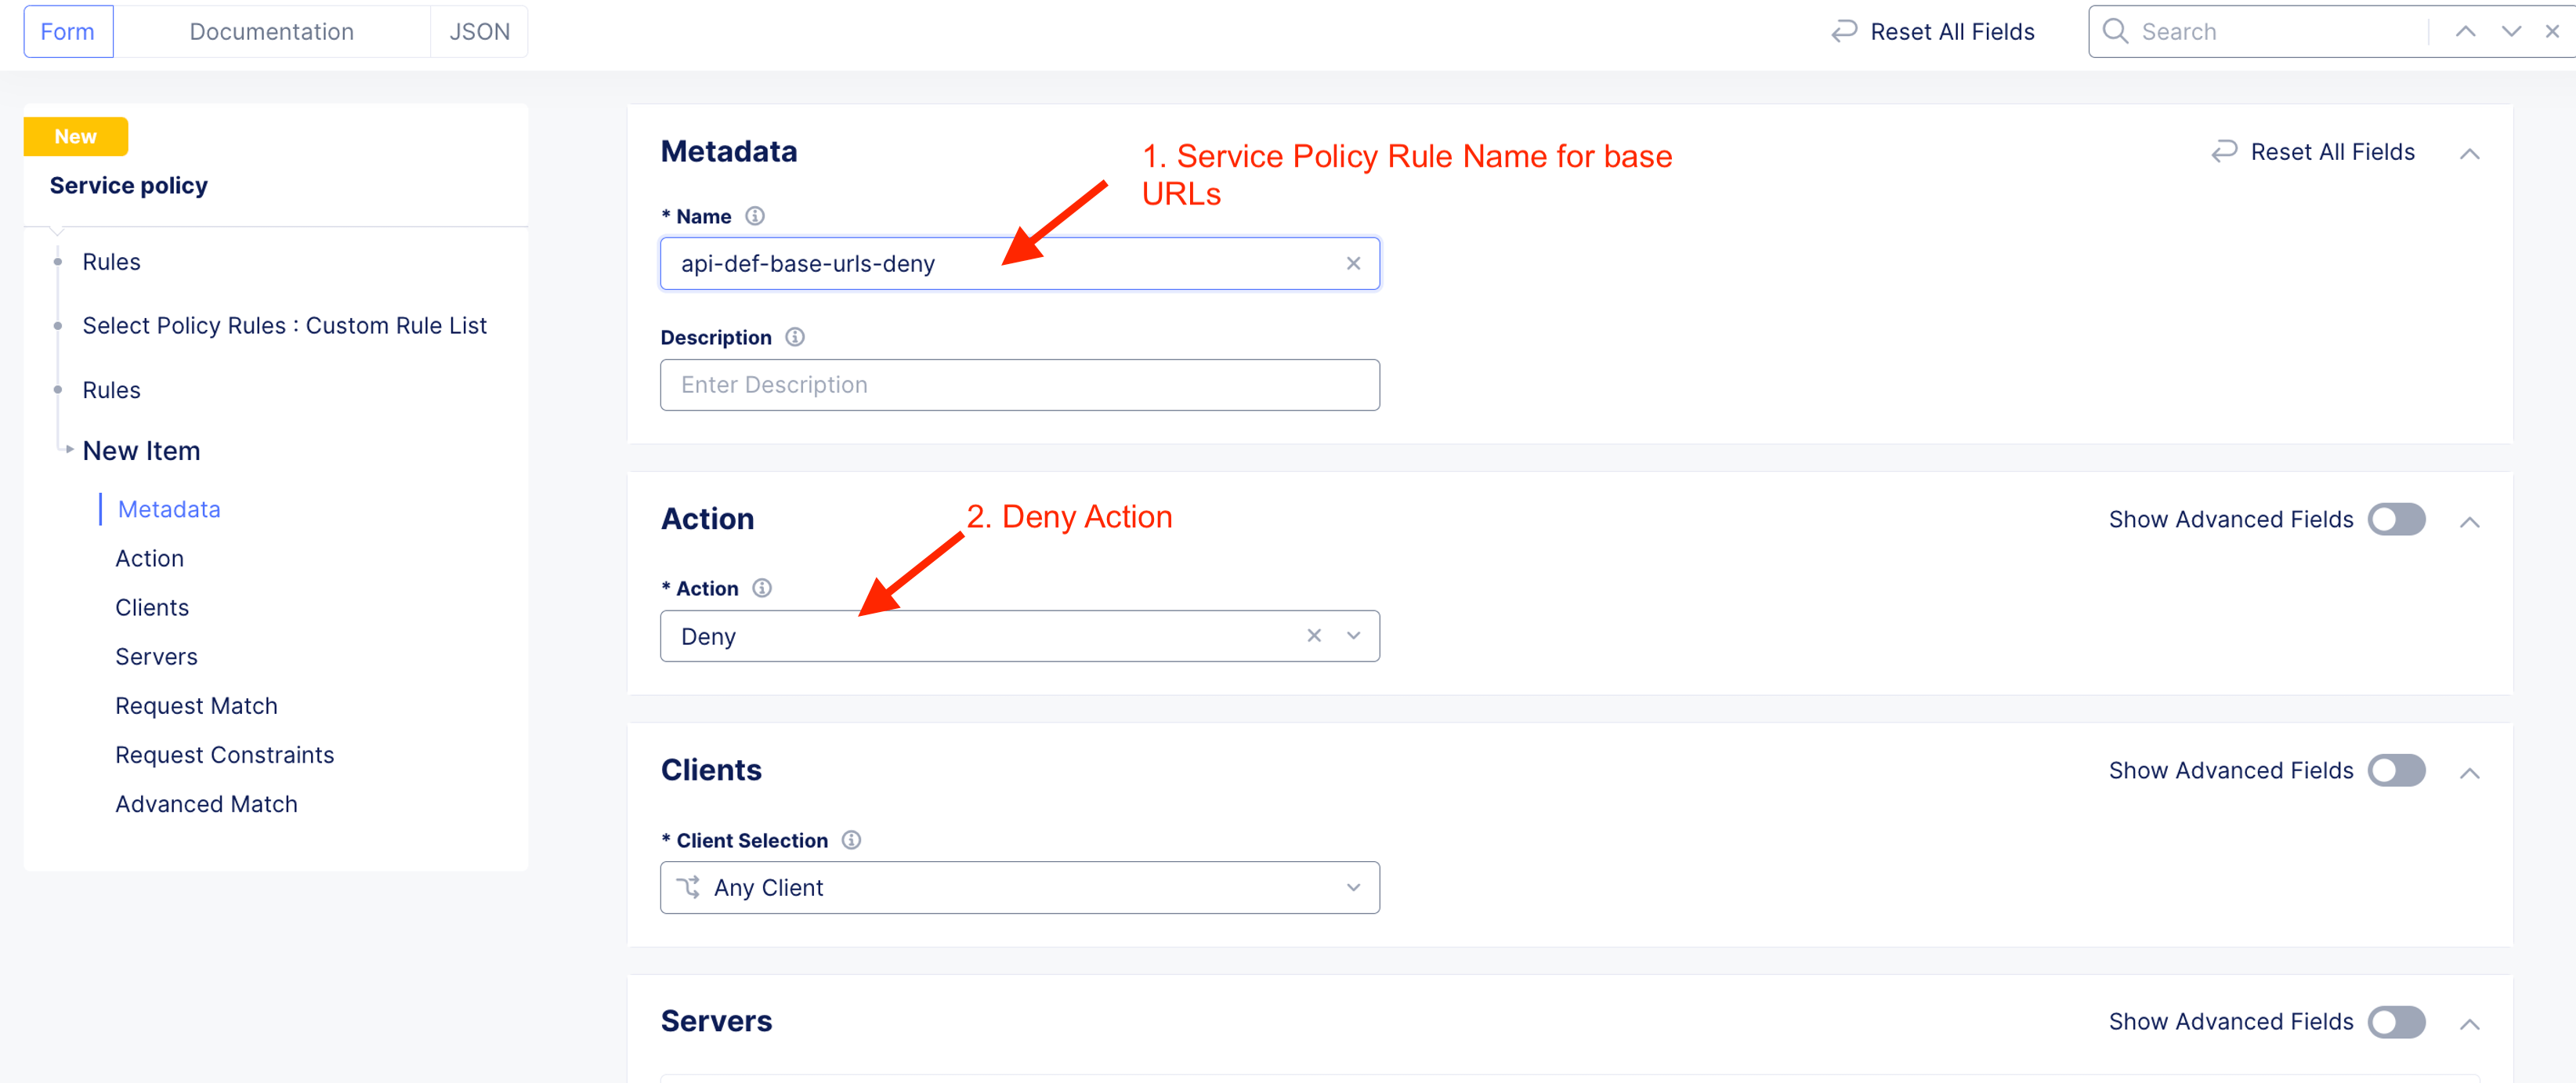The height and width of the screenshot is (1083, 2576).
Task: Click the info icon beside Action label
Action: point(762,588)
